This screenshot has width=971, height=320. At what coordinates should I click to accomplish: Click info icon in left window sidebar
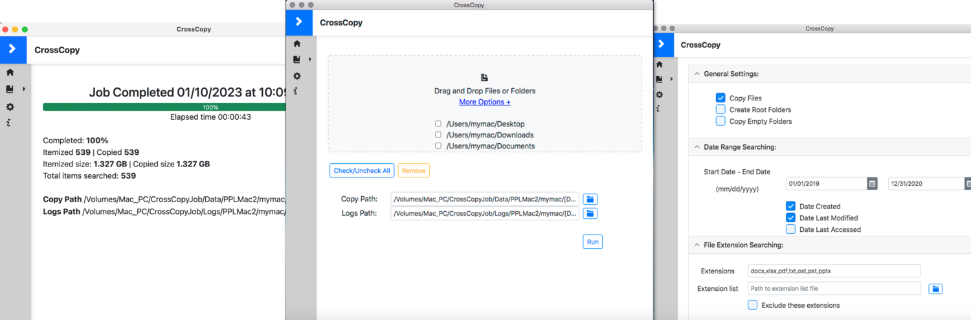click(x=8, y=123)
